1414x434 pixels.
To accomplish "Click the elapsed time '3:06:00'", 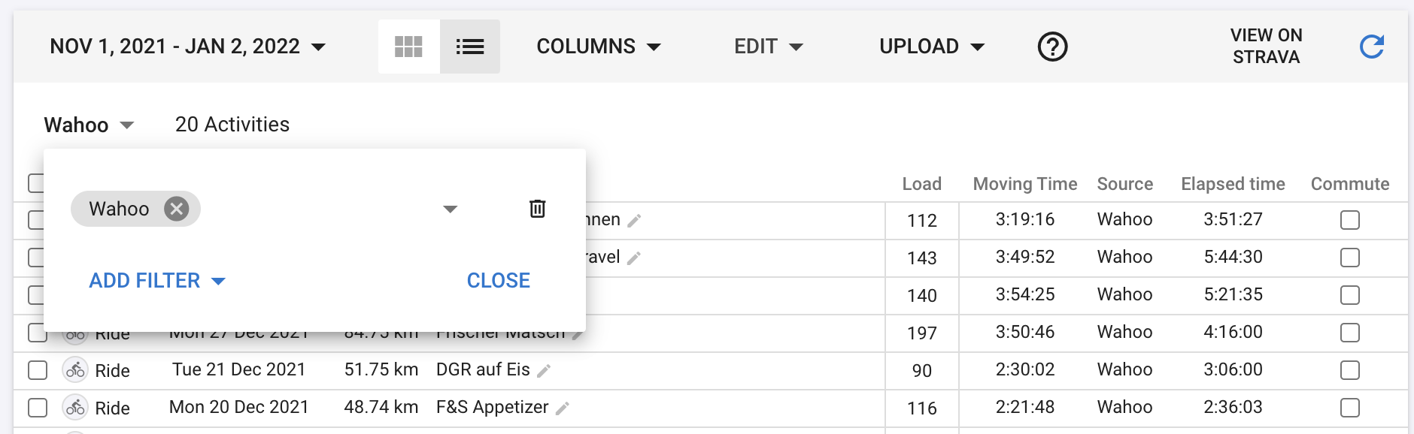I will pos(1233,369).
